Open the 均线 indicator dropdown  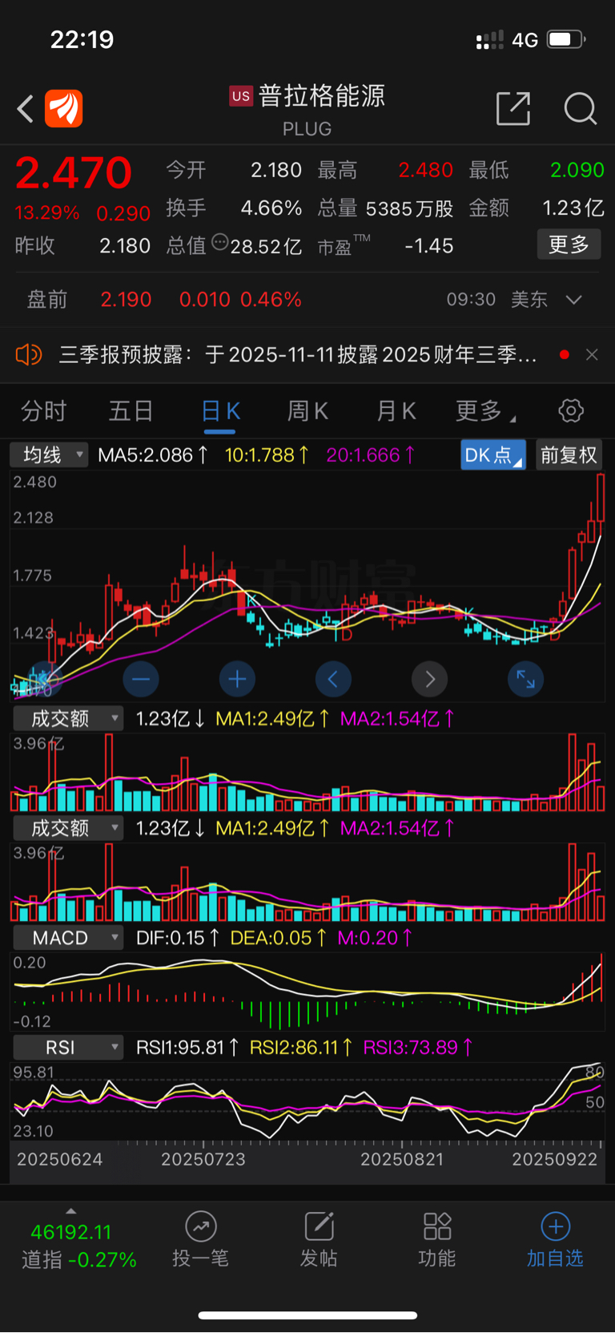click(x=49, y=455)
